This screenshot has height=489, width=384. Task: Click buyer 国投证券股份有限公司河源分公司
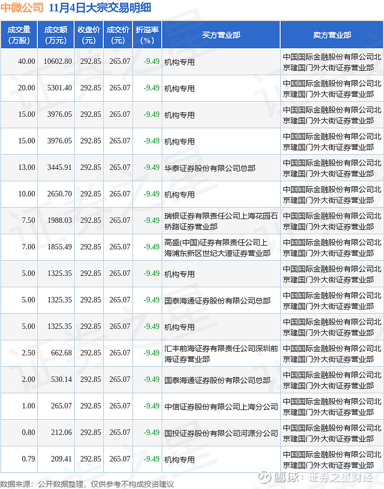click(221, 433)
